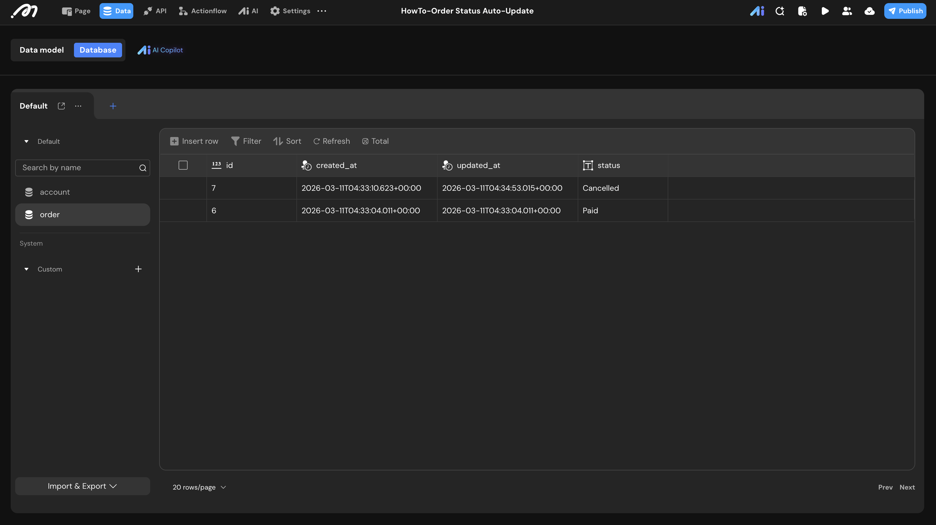Click the cloud deploy icon
The width and height of the screenshot is (936, 525).
point(869,11)
